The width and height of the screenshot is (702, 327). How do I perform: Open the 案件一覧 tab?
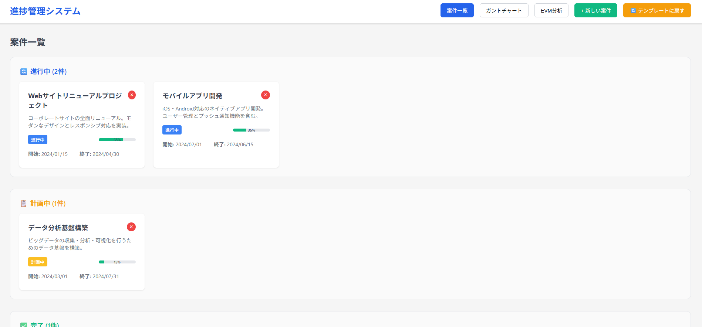click(x=457, y=11)
